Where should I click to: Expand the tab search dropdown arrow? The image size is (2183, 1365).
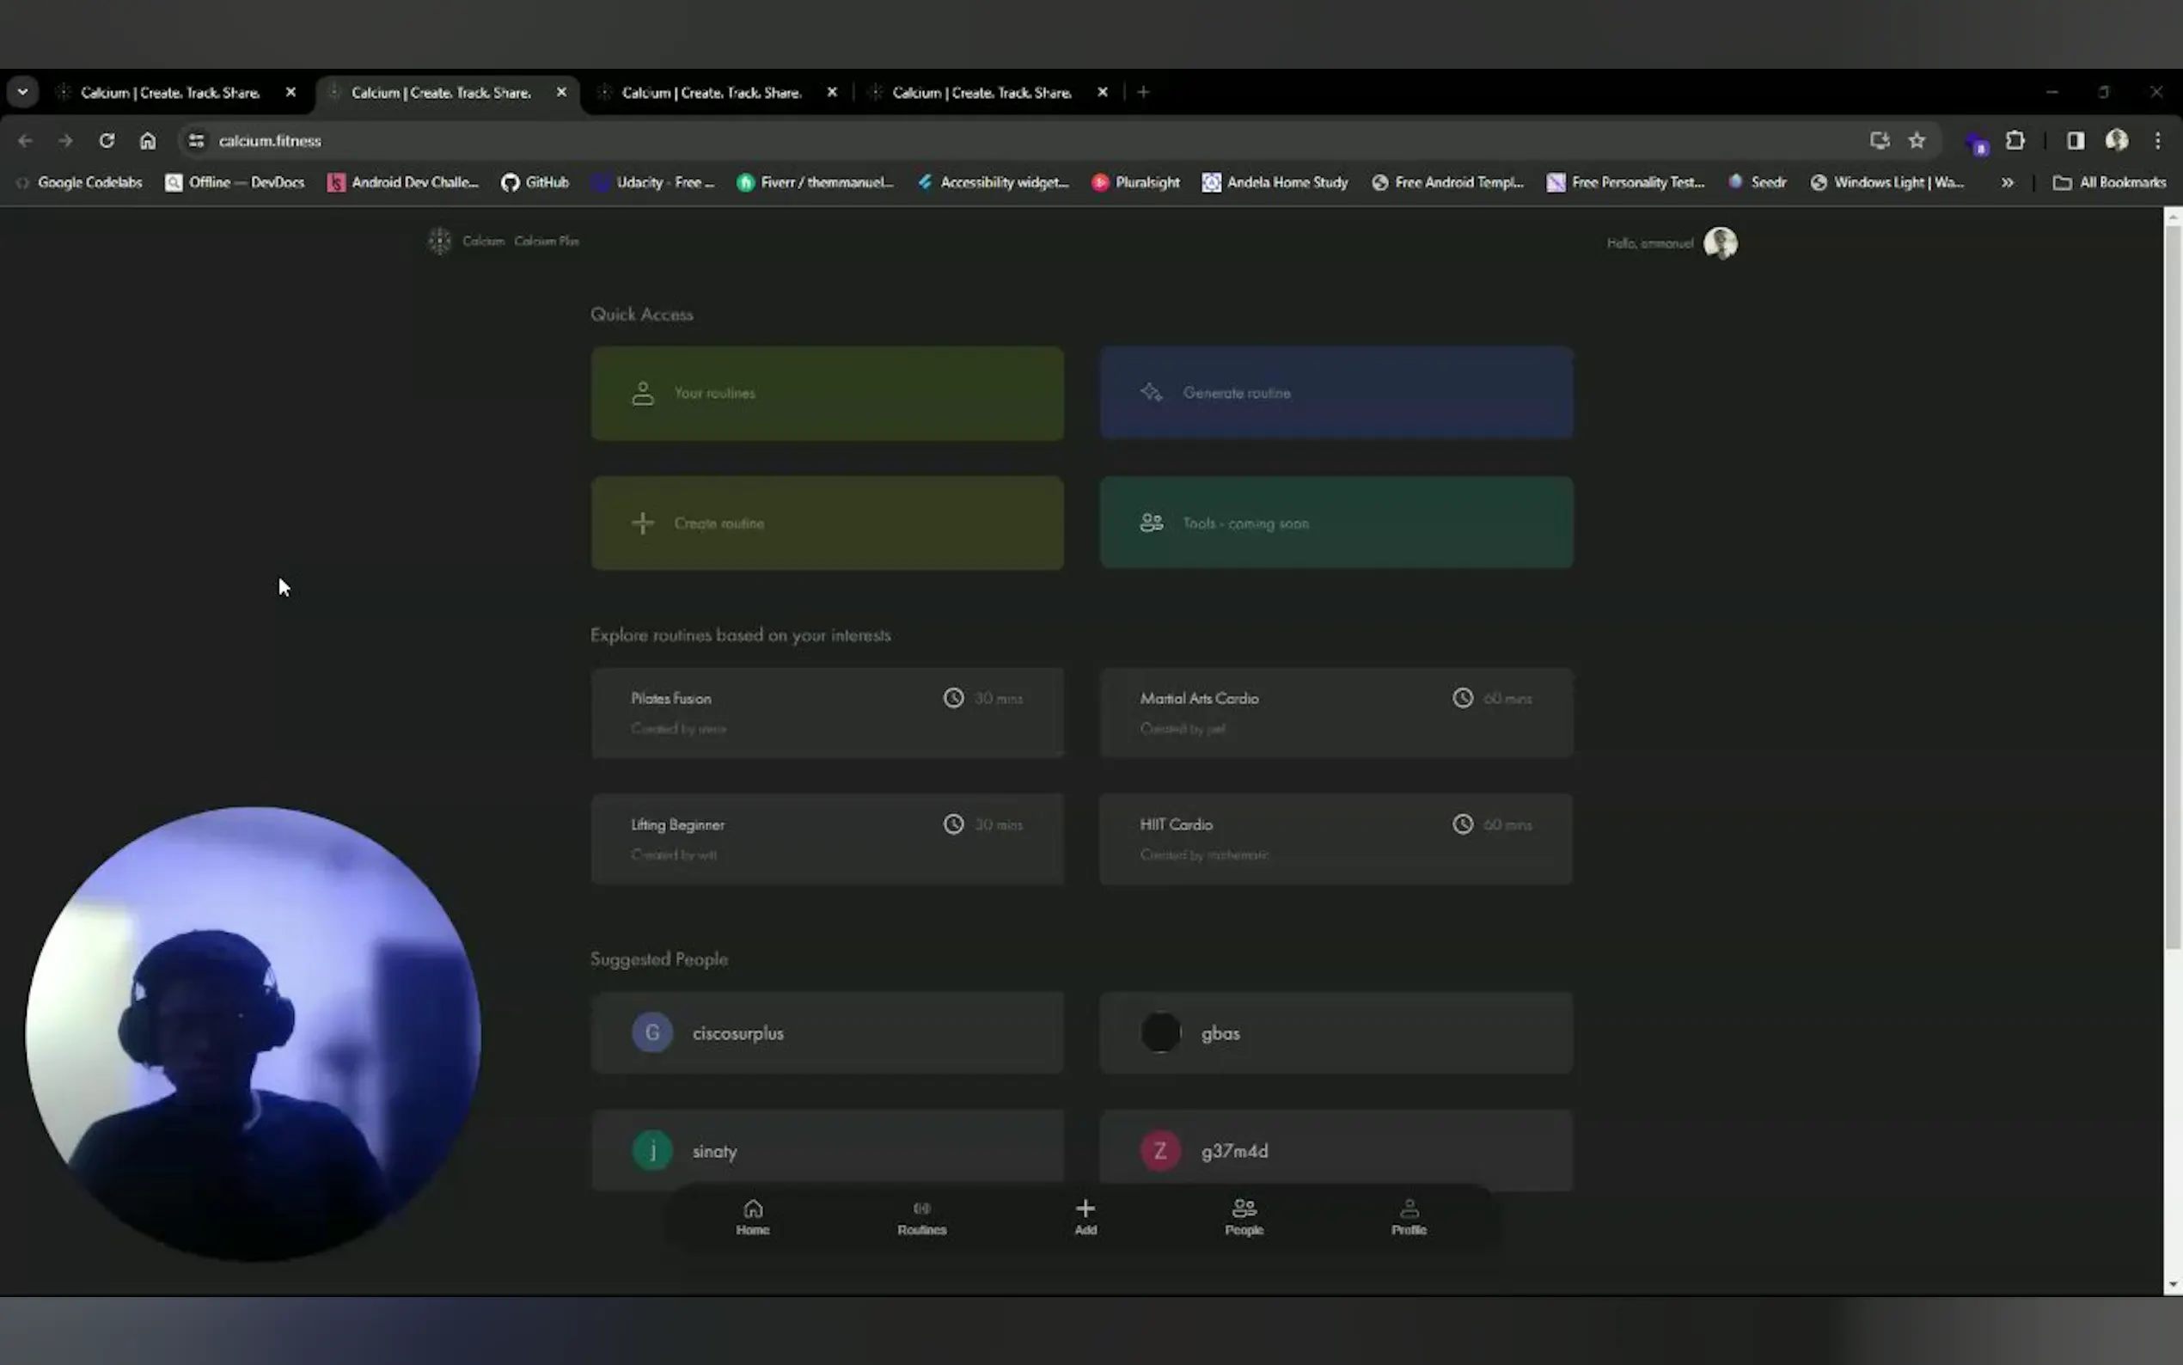[x=22, y=92]
